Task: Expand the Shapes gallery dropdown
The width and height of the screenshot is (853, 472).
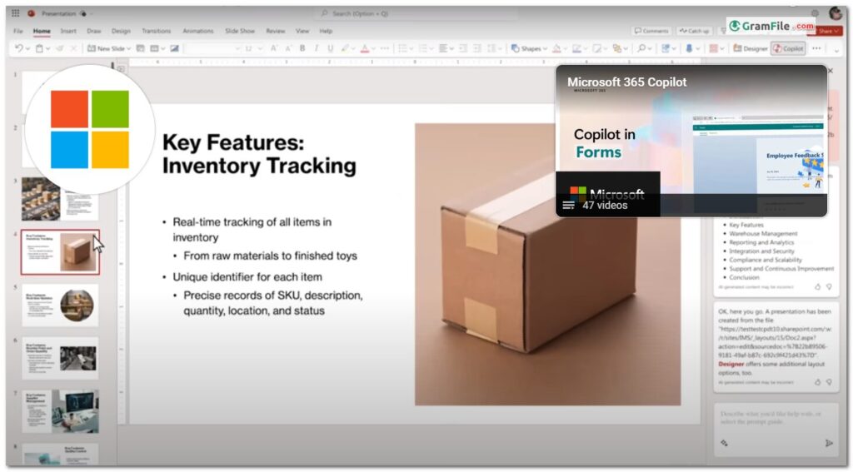Action: click(545, 49)
